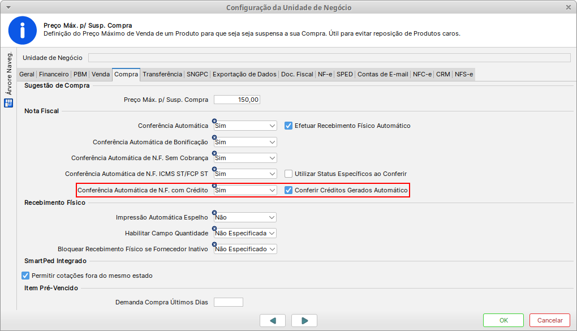Open Conferência Automática de N.F. ICMS ST/FCP ST dropdown
The width and height of the screenshot is (577, 331).
[272, 174]
